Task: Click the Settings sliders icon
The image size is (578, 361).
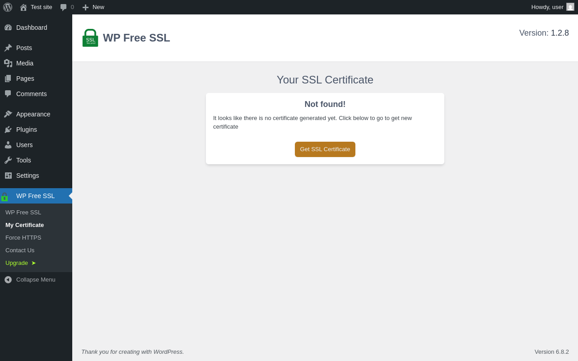Action: 8,176
